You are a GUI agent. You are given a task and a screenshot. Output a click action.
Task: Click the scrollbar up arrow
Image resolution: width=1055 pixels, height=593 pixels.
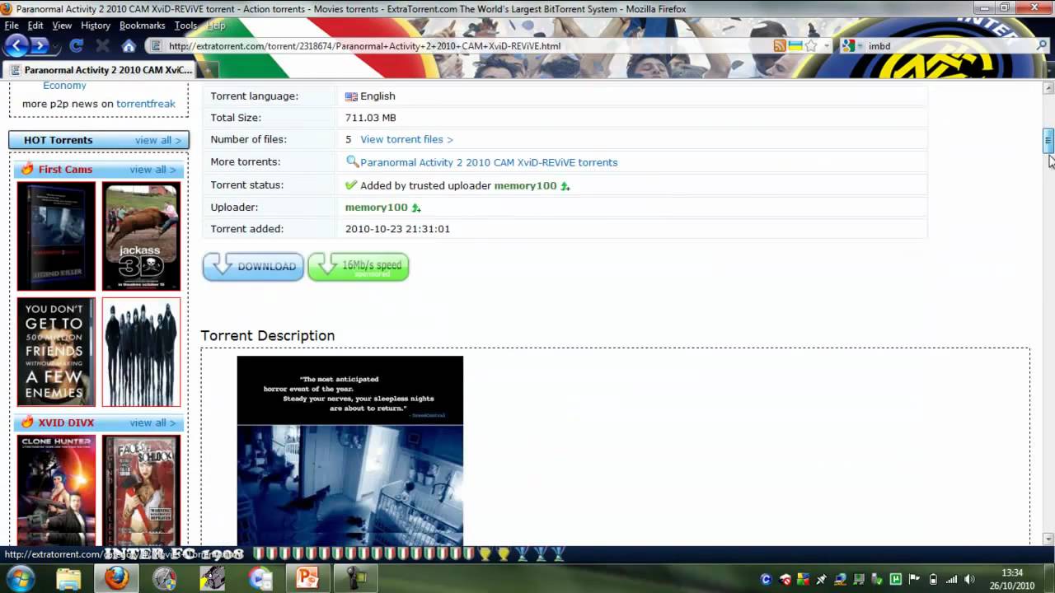tap(1048, 88)
